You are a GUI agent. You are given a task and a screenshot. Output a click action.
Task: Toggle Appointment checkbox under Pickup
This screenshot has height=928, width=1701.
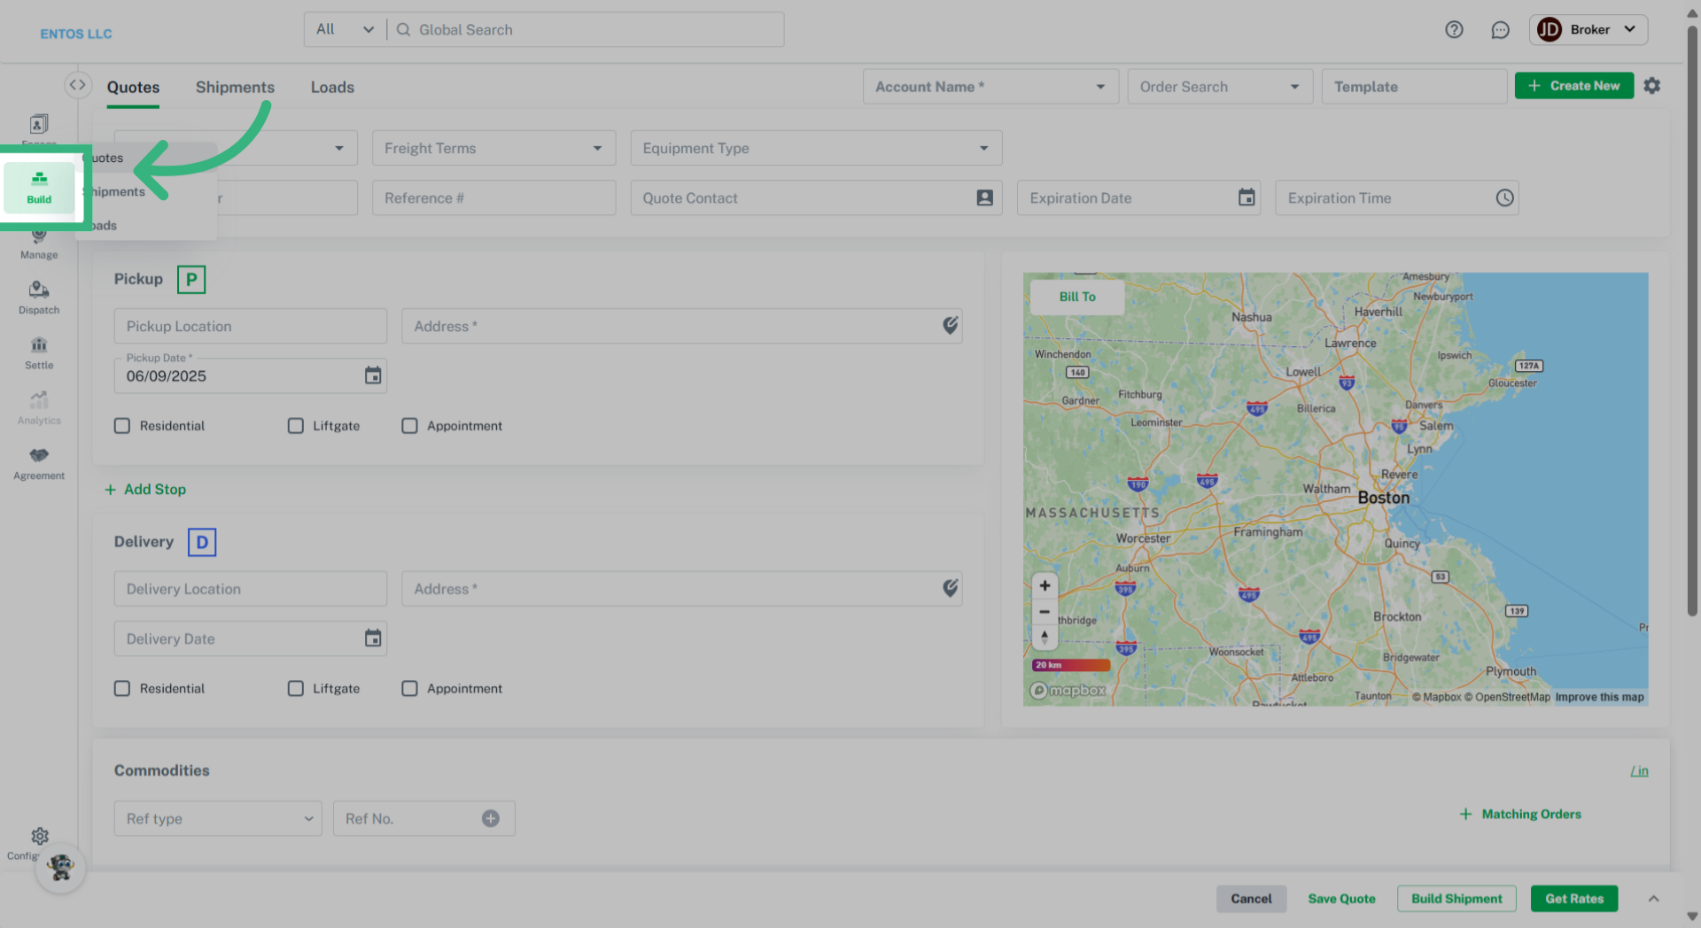[409, 426]
